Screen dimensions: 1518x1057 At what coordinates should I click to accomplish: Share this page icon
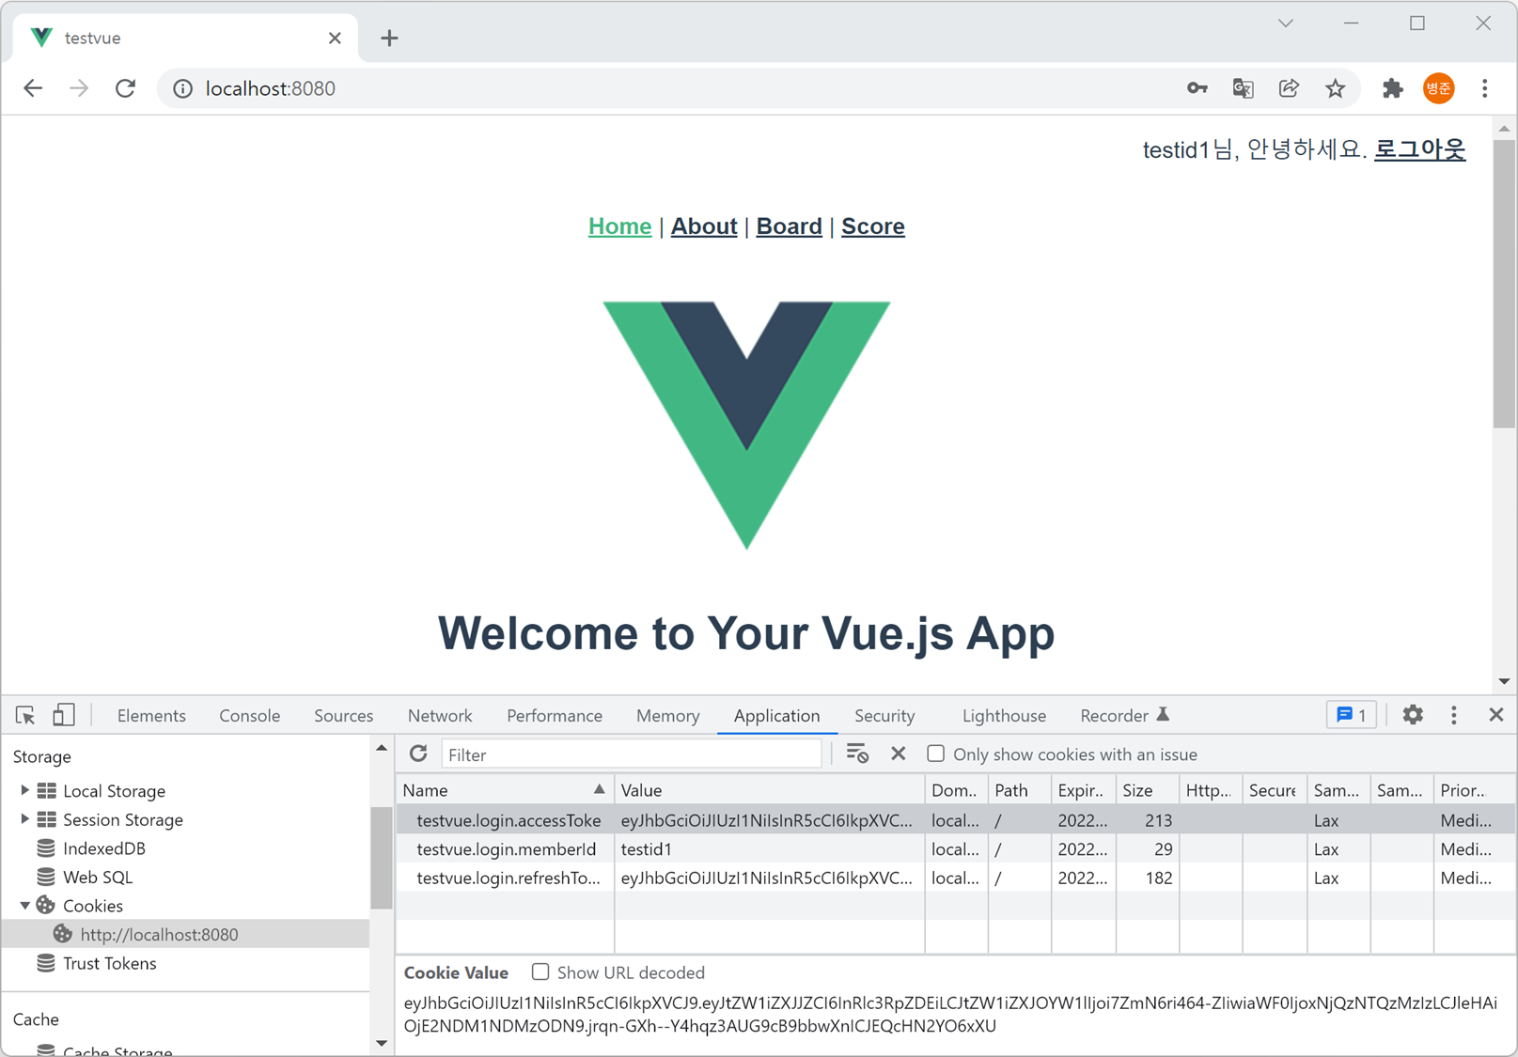1289,88
